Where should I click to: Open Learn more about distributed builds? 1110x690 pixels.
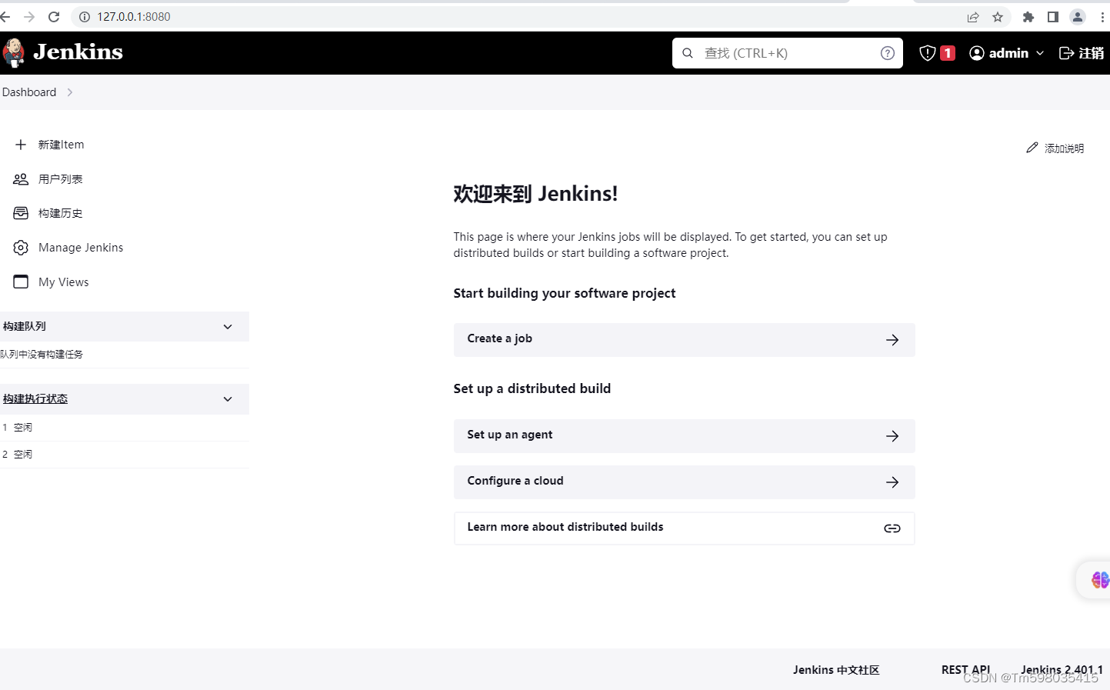point(684,528)
